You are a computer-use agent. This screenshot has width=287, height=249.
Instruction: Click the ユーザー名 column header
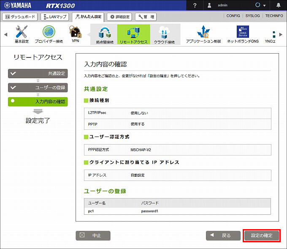[97, 203]
